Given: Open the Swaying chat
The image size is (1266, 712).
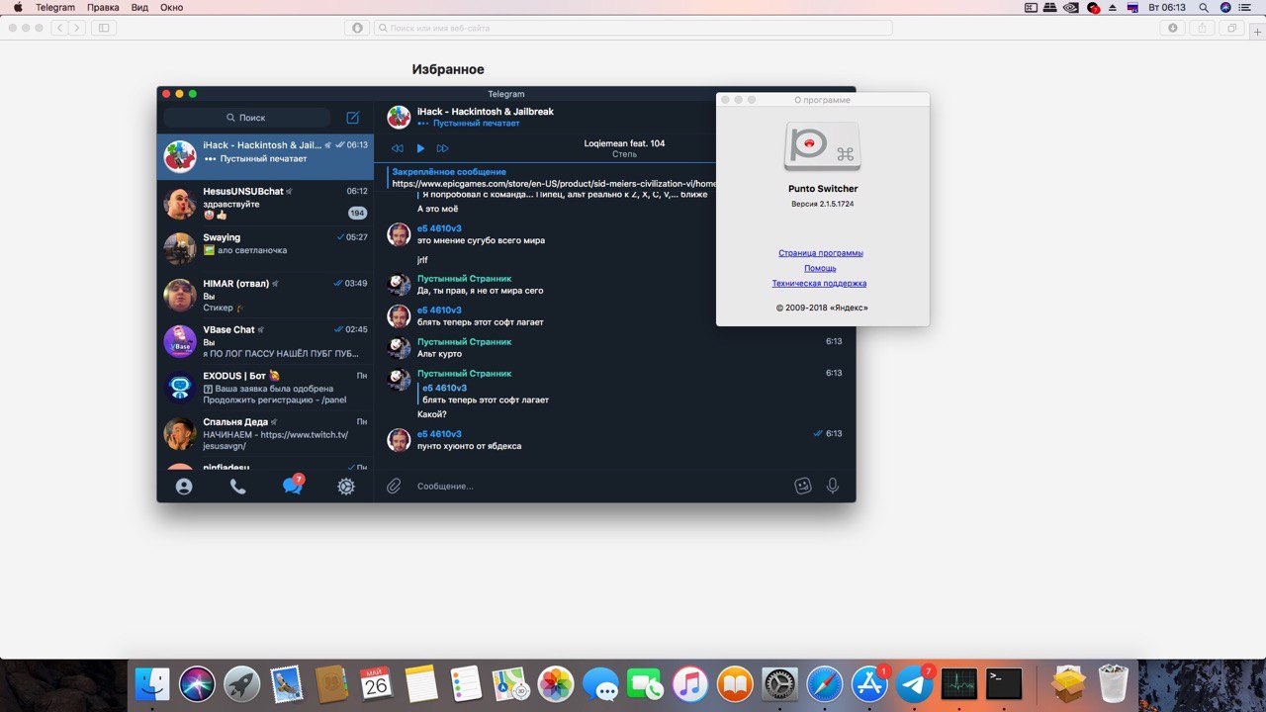Looking at the screenshot, I should pos(265,249).
